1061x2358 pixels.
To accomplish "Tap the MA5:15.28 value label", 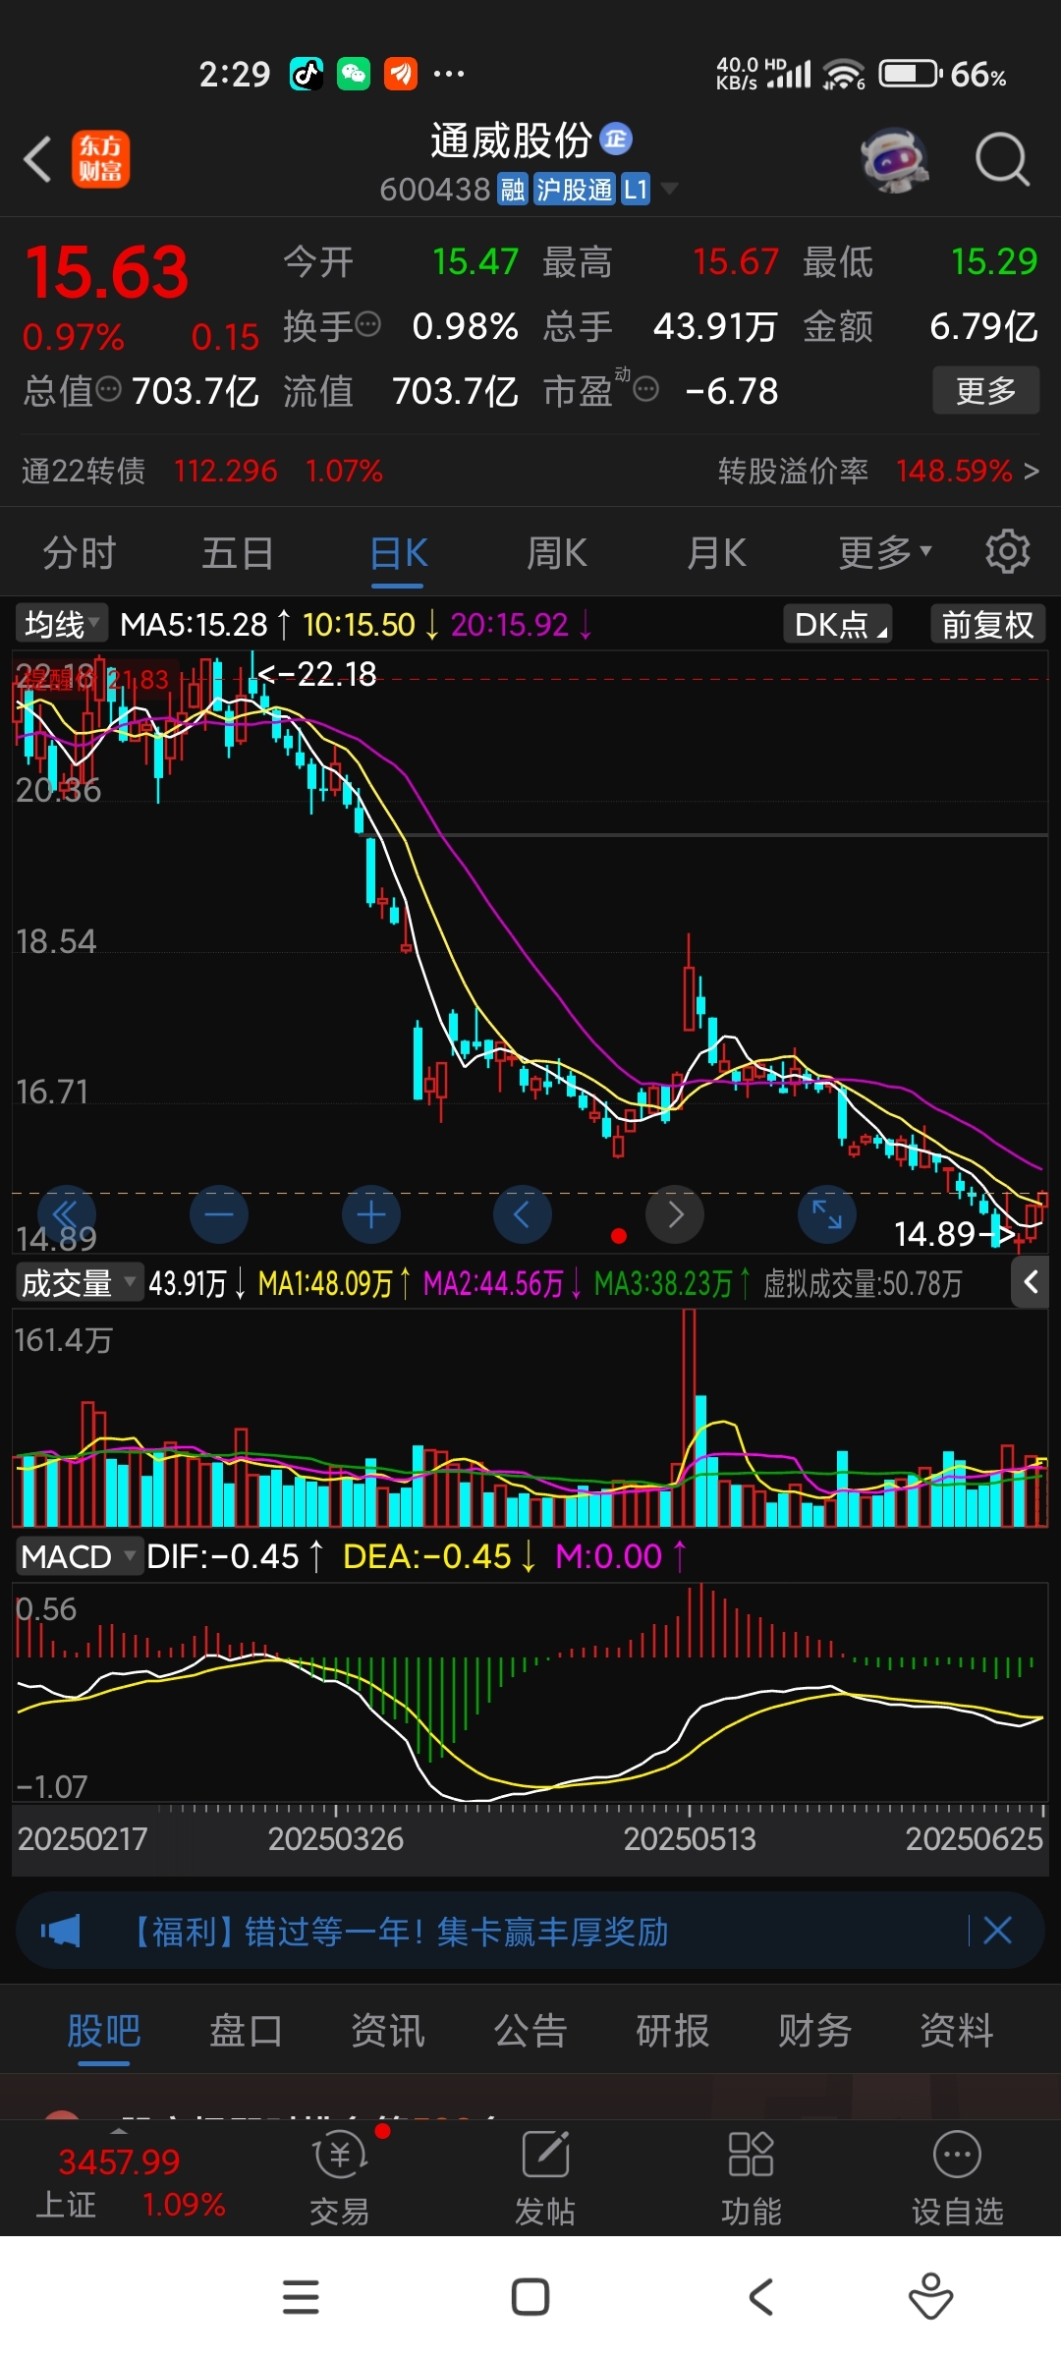I will tap(194, 624).
